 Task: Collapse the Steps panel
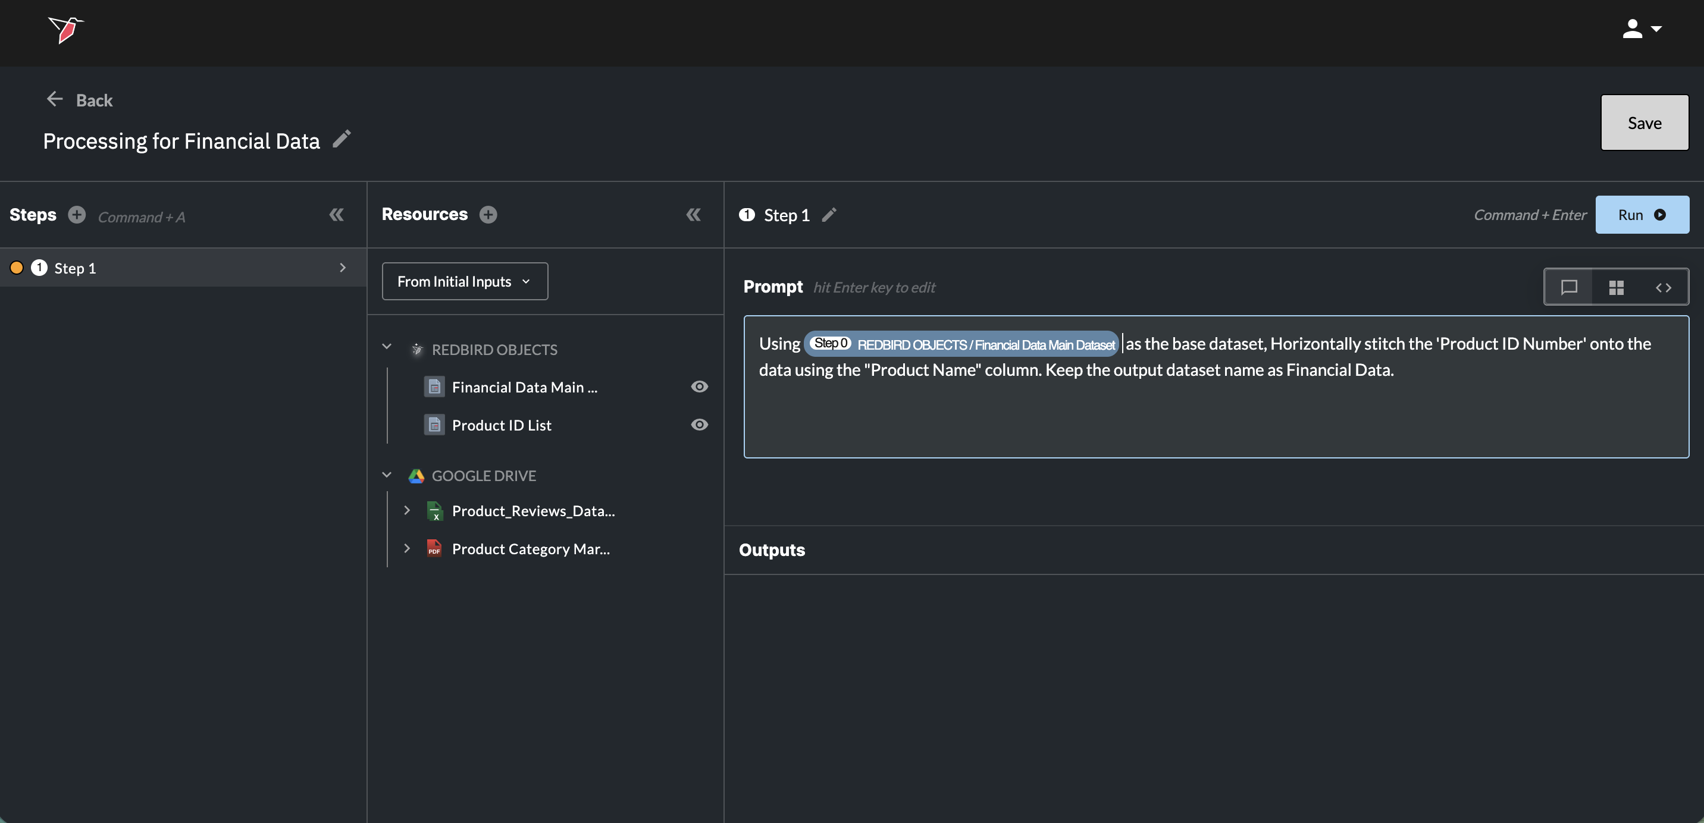[336, 215]
